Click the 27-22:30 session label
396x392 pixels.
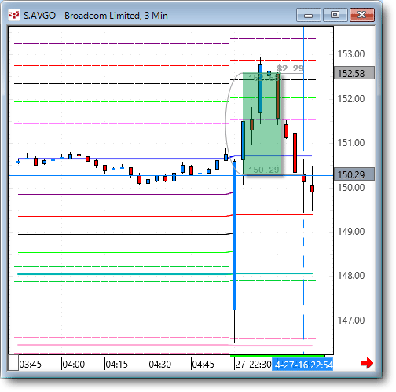[x=253, y=365]
